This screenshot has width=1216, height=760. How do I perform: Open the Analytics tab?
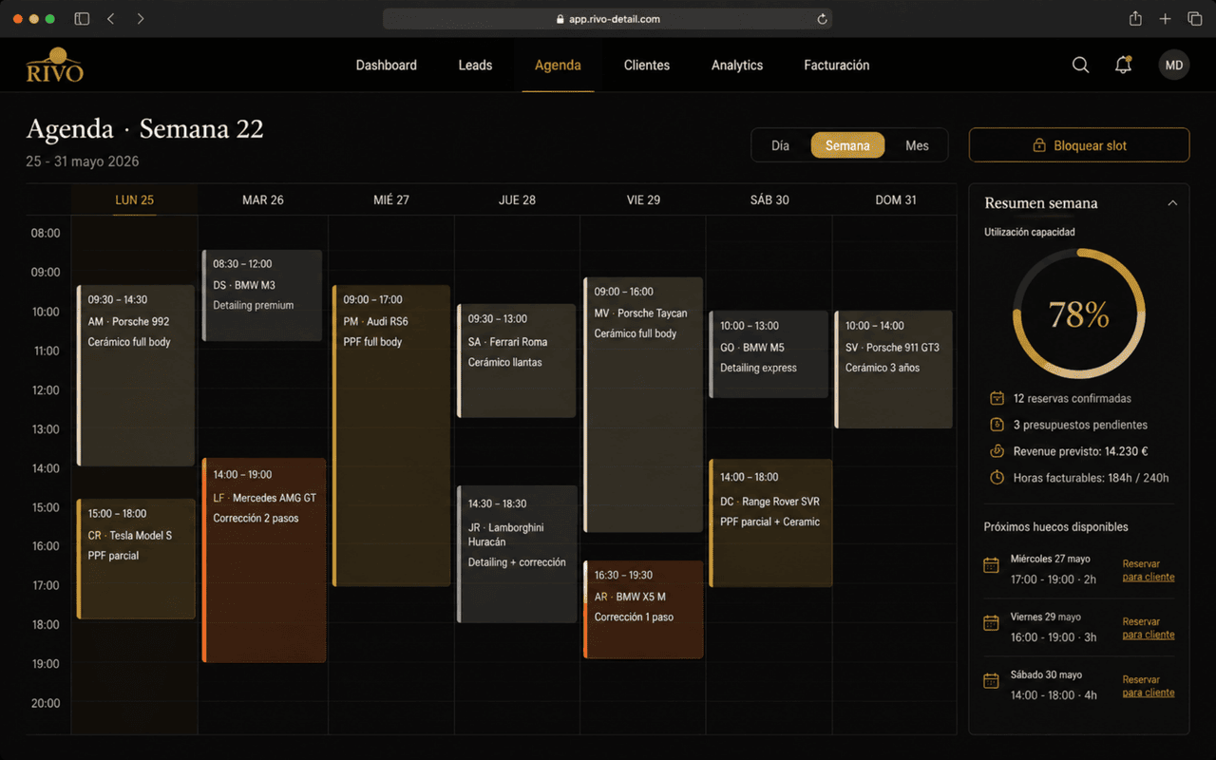[737, 66]
